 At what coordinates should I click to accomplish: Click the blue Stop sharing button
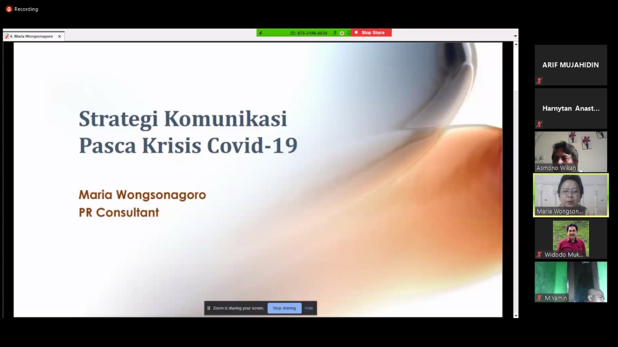click(x=284, y=308)
